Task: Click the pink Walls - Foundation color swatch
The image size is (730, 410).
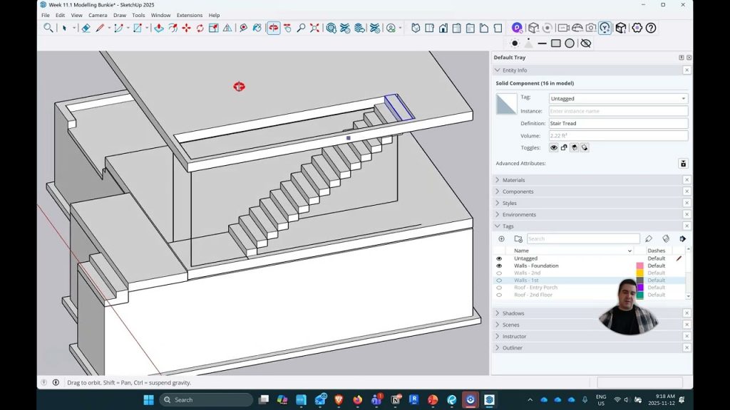Action: pos(639,266)
